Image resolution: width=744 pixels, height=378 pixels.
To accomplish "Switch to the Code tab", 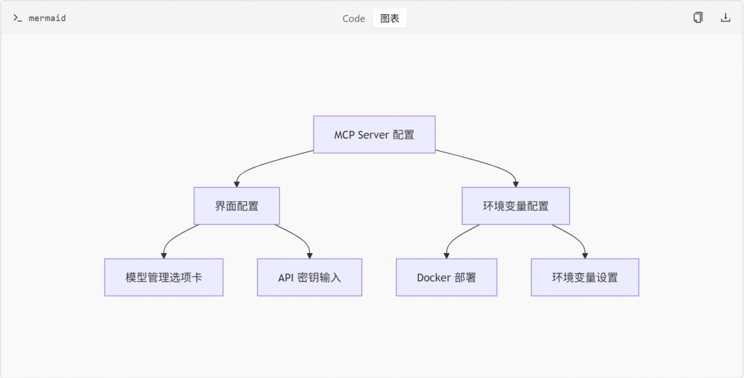I will [x=353, y=19].
